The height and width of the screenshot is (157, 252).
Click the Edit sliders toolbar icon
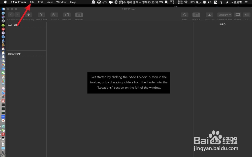247,15
